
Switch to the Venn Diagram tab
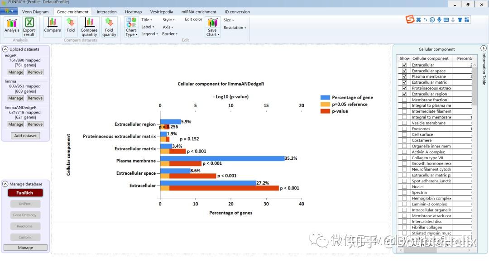(x=35, y=12)
